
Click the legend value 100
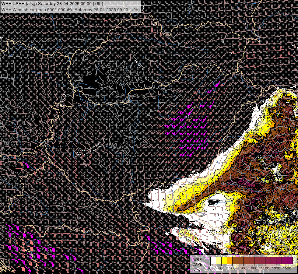210,268
